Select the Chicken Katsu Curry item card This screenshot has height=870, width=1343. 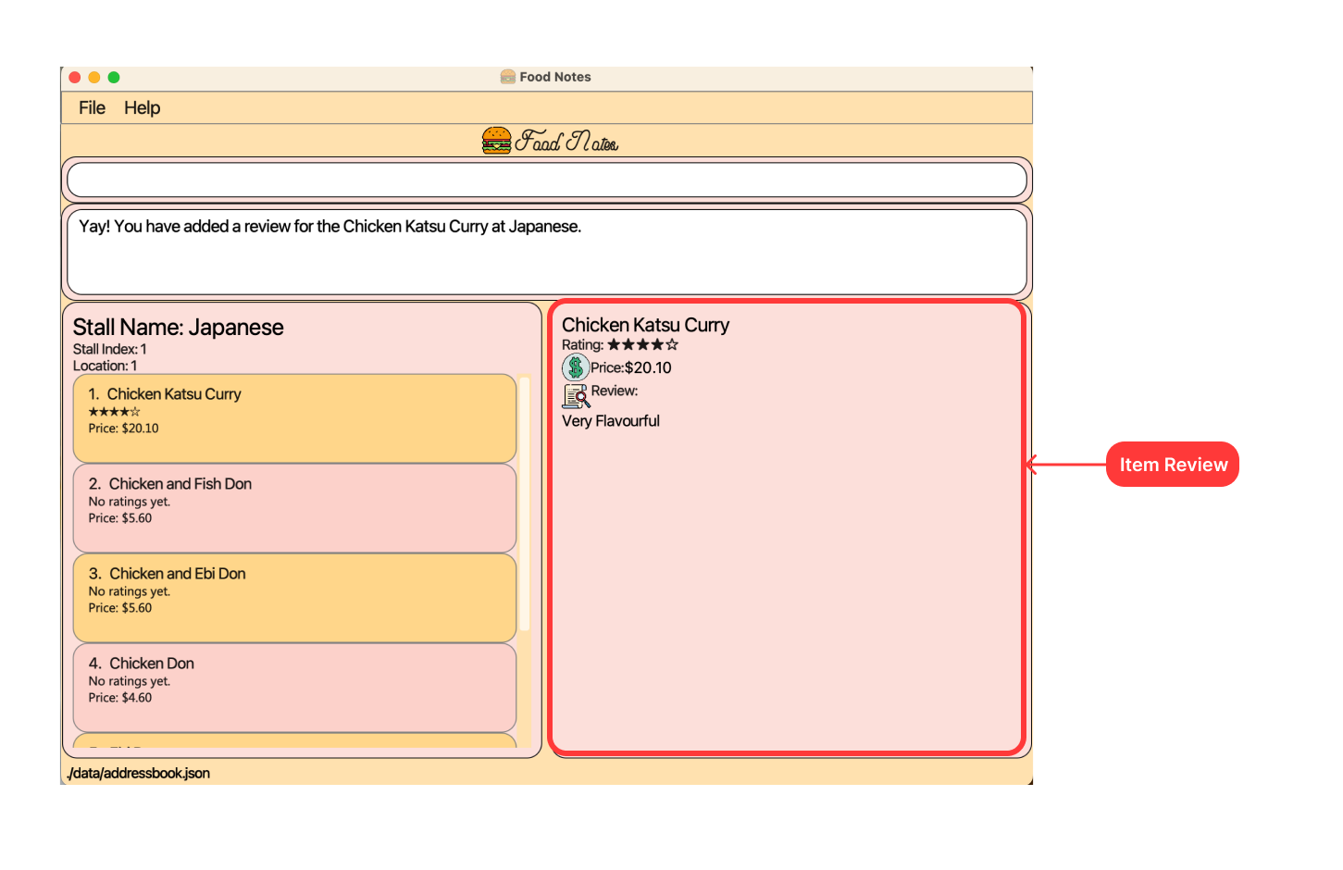[294, 418]
